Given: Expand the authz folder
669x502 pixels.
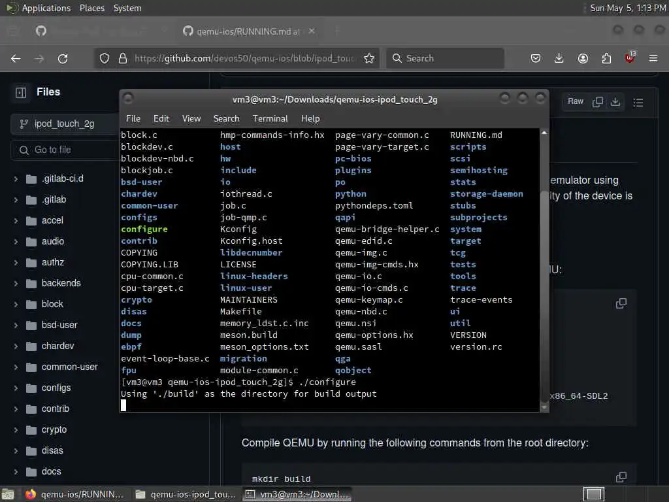Looking at the screenshot, I should click(16, 263).
